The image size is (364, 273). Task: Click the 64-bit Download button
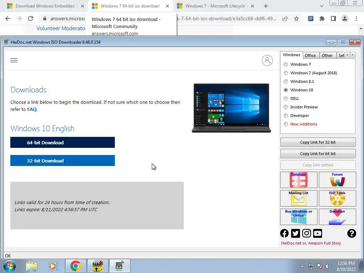tap(63, 143)
